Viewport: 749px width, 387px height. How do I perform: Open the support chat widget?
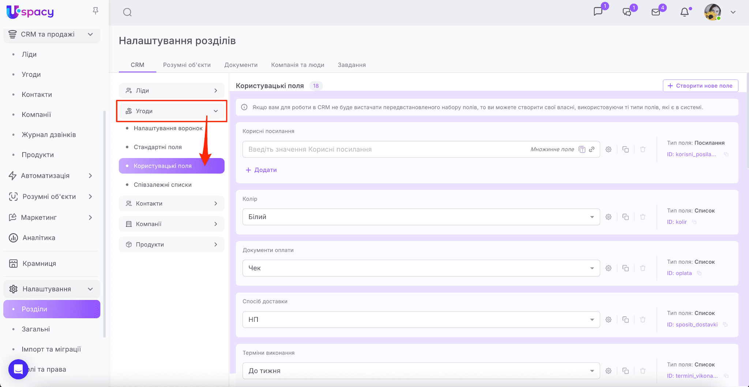coord(18,369)
